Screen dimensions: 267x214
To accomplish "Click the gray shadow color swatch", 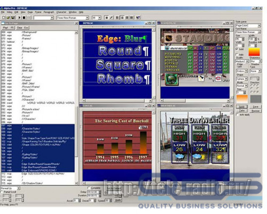I will pyautogui.click(x=256, y=99).
